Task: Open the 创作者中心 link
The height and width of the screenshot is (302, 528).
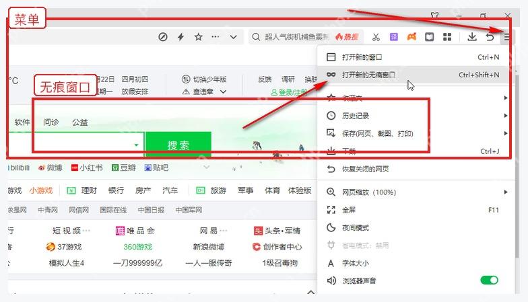Action: coord(277,248)
